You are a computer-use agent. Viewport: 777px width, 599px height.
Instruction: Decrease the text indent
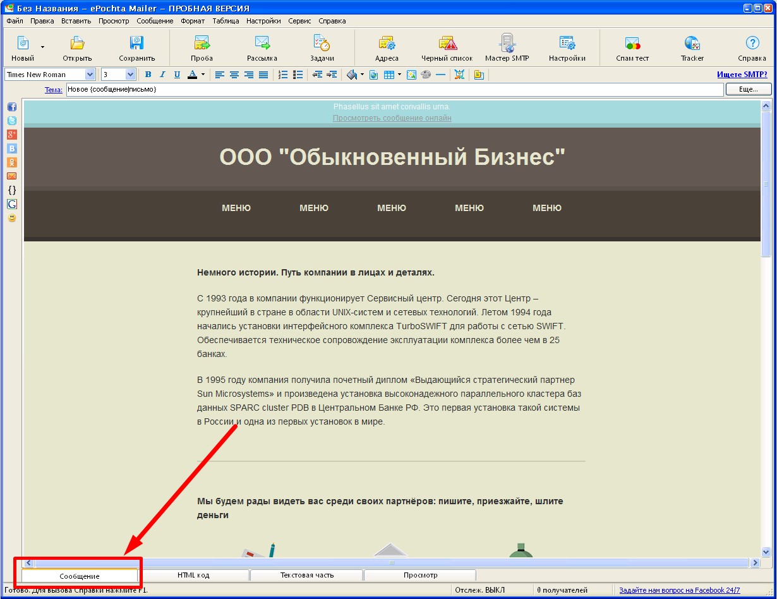pos(318,75)
